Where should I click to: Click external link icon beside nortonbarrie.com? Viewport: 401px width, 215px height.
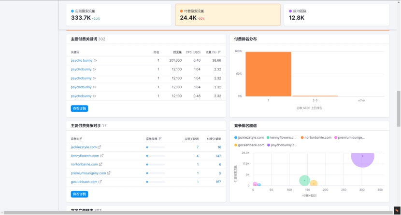[102, 164]
